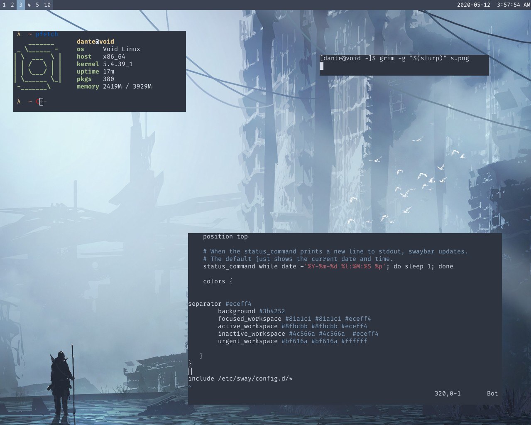Switch to workspace 2 in swaybar
This screenshot has height=425, width=531.
12,5
